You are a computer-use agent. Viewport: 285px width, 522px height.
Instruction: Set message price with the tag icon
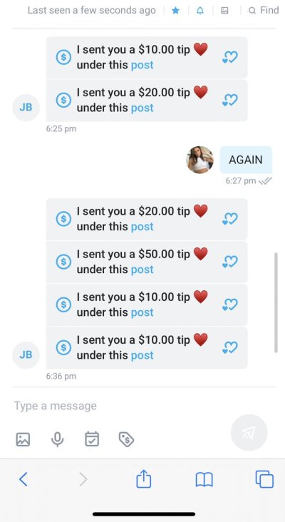click(126, 439)
